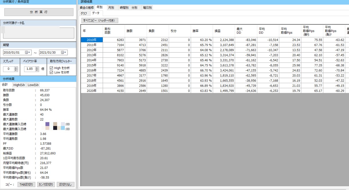This screenshot has width=349, height=190.
Task: Sort by the 取引回数 column header
Action: [x=114, y=31]
